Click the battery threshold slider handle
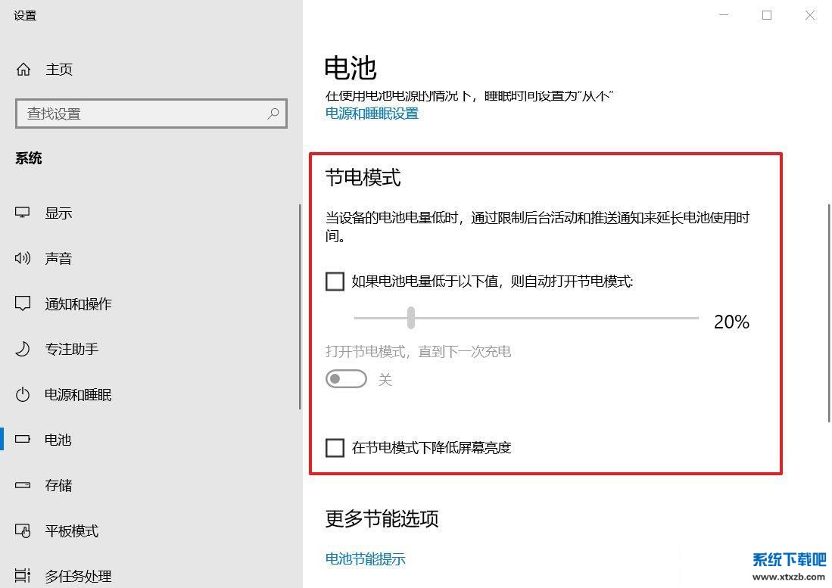Viewport: 832px width, 588px height. (x=411, y=318)
